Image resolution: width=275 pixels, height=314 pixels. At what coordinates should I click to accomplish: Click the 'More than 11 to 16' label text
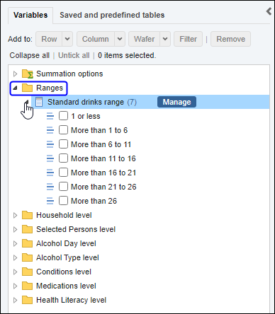[103, 158]
